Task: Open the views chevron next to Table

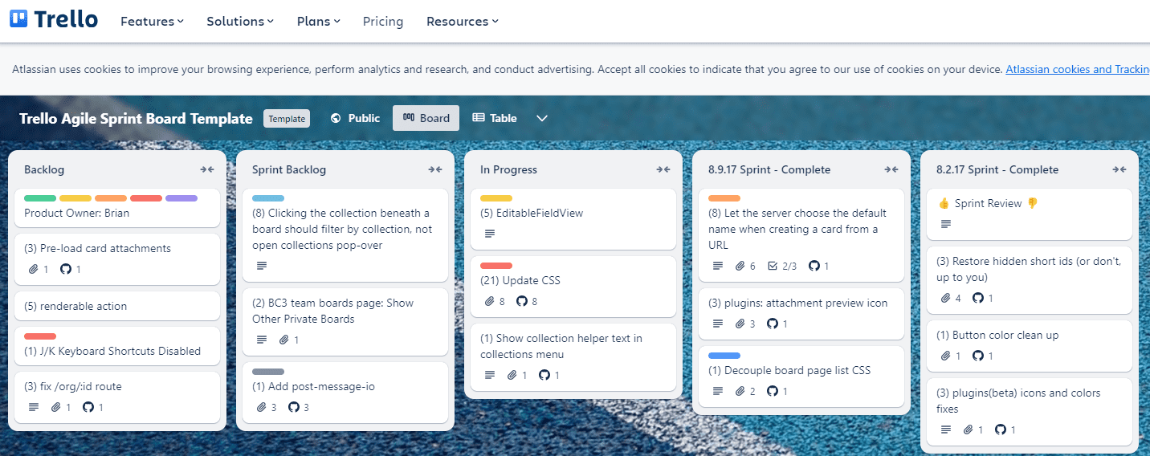Action: click(542, 118)
